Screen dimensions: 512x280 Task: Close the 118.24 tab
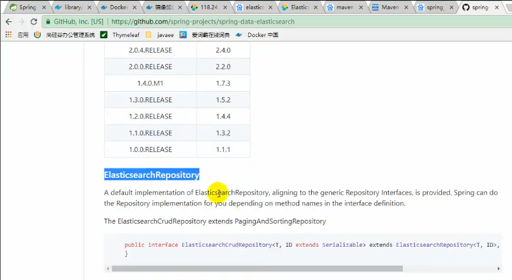225,7
